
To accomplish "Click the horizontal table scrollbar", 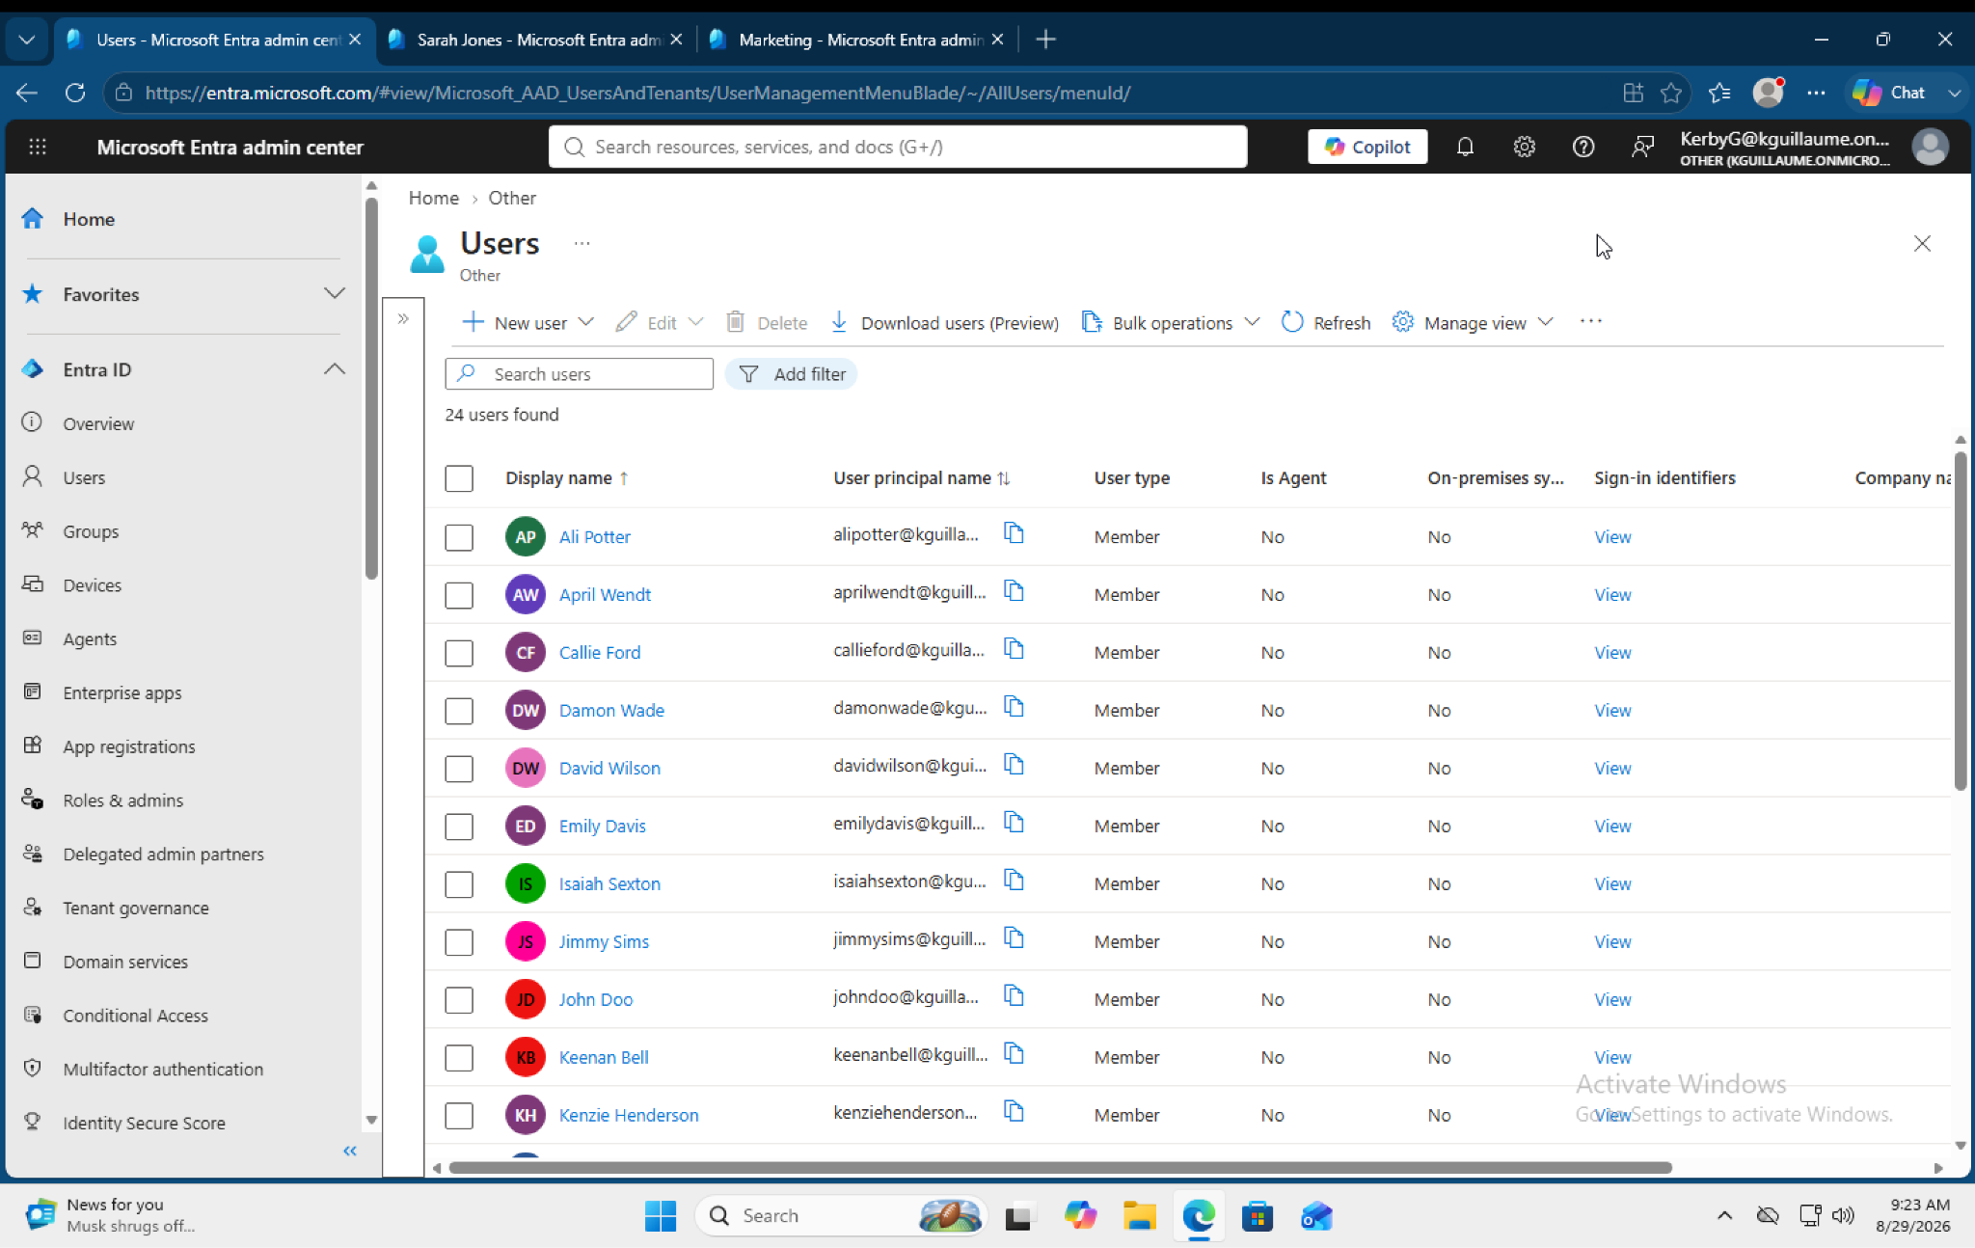I will (1061, 1168).
